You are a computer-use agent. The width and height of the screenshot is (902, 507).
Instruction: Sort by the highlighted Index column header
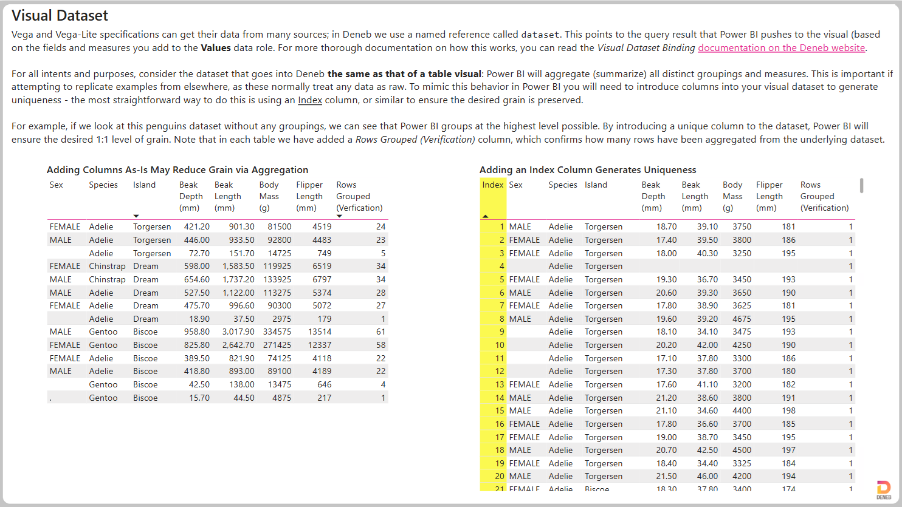pos(492,185)
